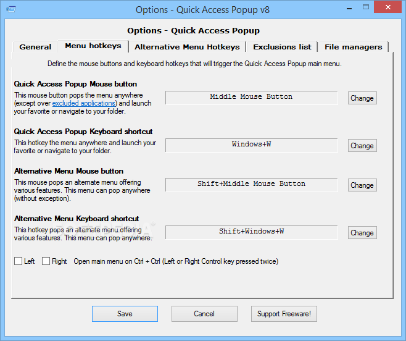Change the Middle Mouse Button hotkey
The image size is (406, 341).
coord(362,98)
